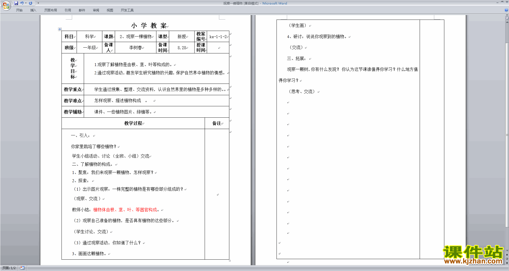Click the 教学难点 row label
This screenshot has width=509, height=271.
point(73,101)
